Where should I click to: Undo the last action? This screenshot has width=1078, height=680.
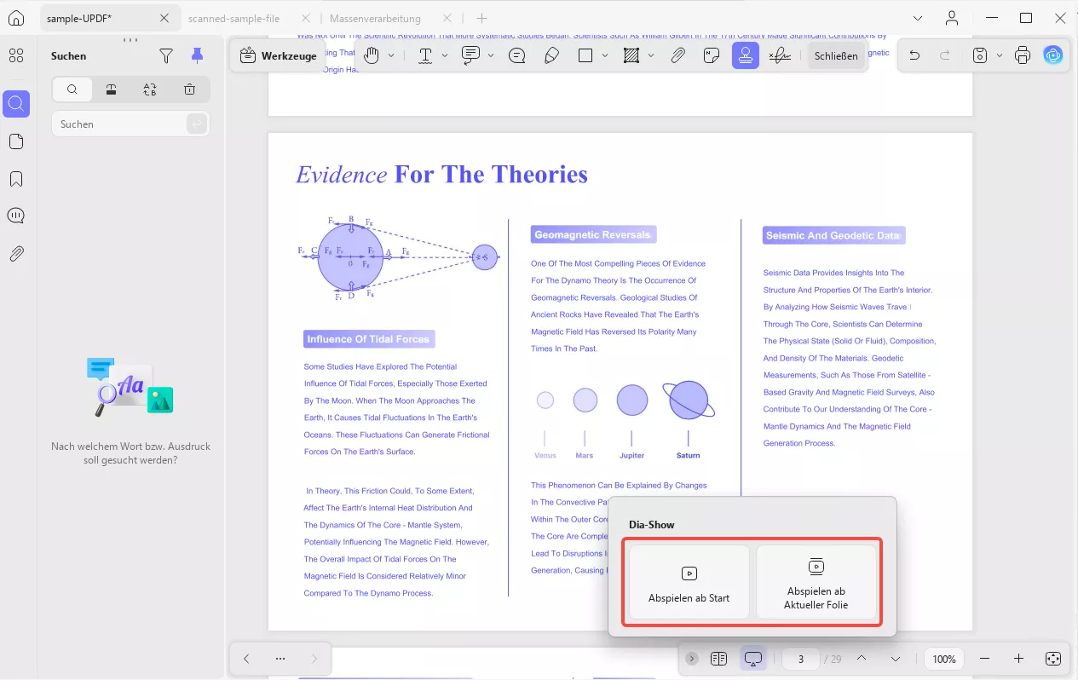click(914, 55)
